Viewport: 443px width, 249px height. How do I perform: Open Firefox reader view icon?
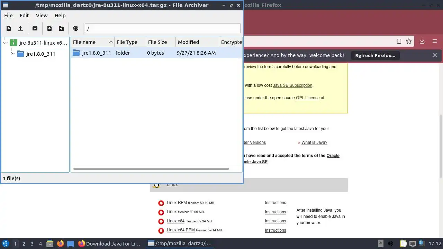[399, 41]
